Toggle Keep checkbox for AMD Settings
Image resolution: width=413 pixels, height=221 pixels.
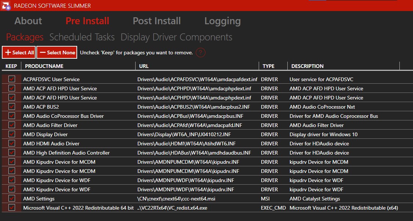[x=12, y=199]
